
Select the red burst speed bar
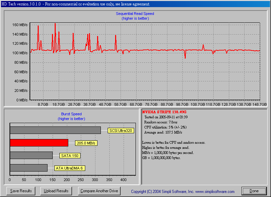click(x=39, y=143)
